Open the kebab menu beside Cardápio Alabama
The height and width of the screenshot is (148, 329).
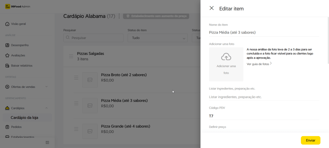(119, 16)
